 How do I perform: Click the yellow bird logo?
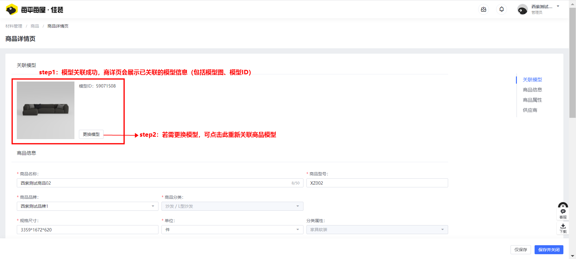coord(12,10)
